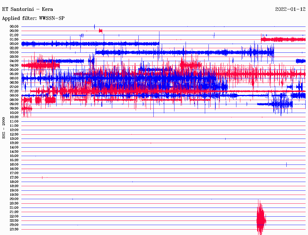Select the 04:00 time label
This screenshot has width=308, height=235.
coord(14,61)
